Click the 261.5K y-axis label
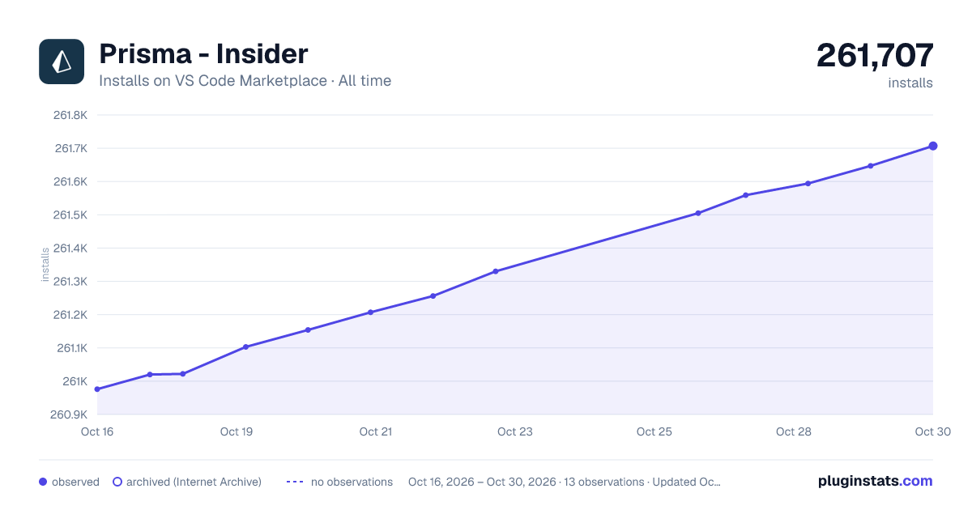The height and width of the screenshot is (510, 972). click(70, 215)
